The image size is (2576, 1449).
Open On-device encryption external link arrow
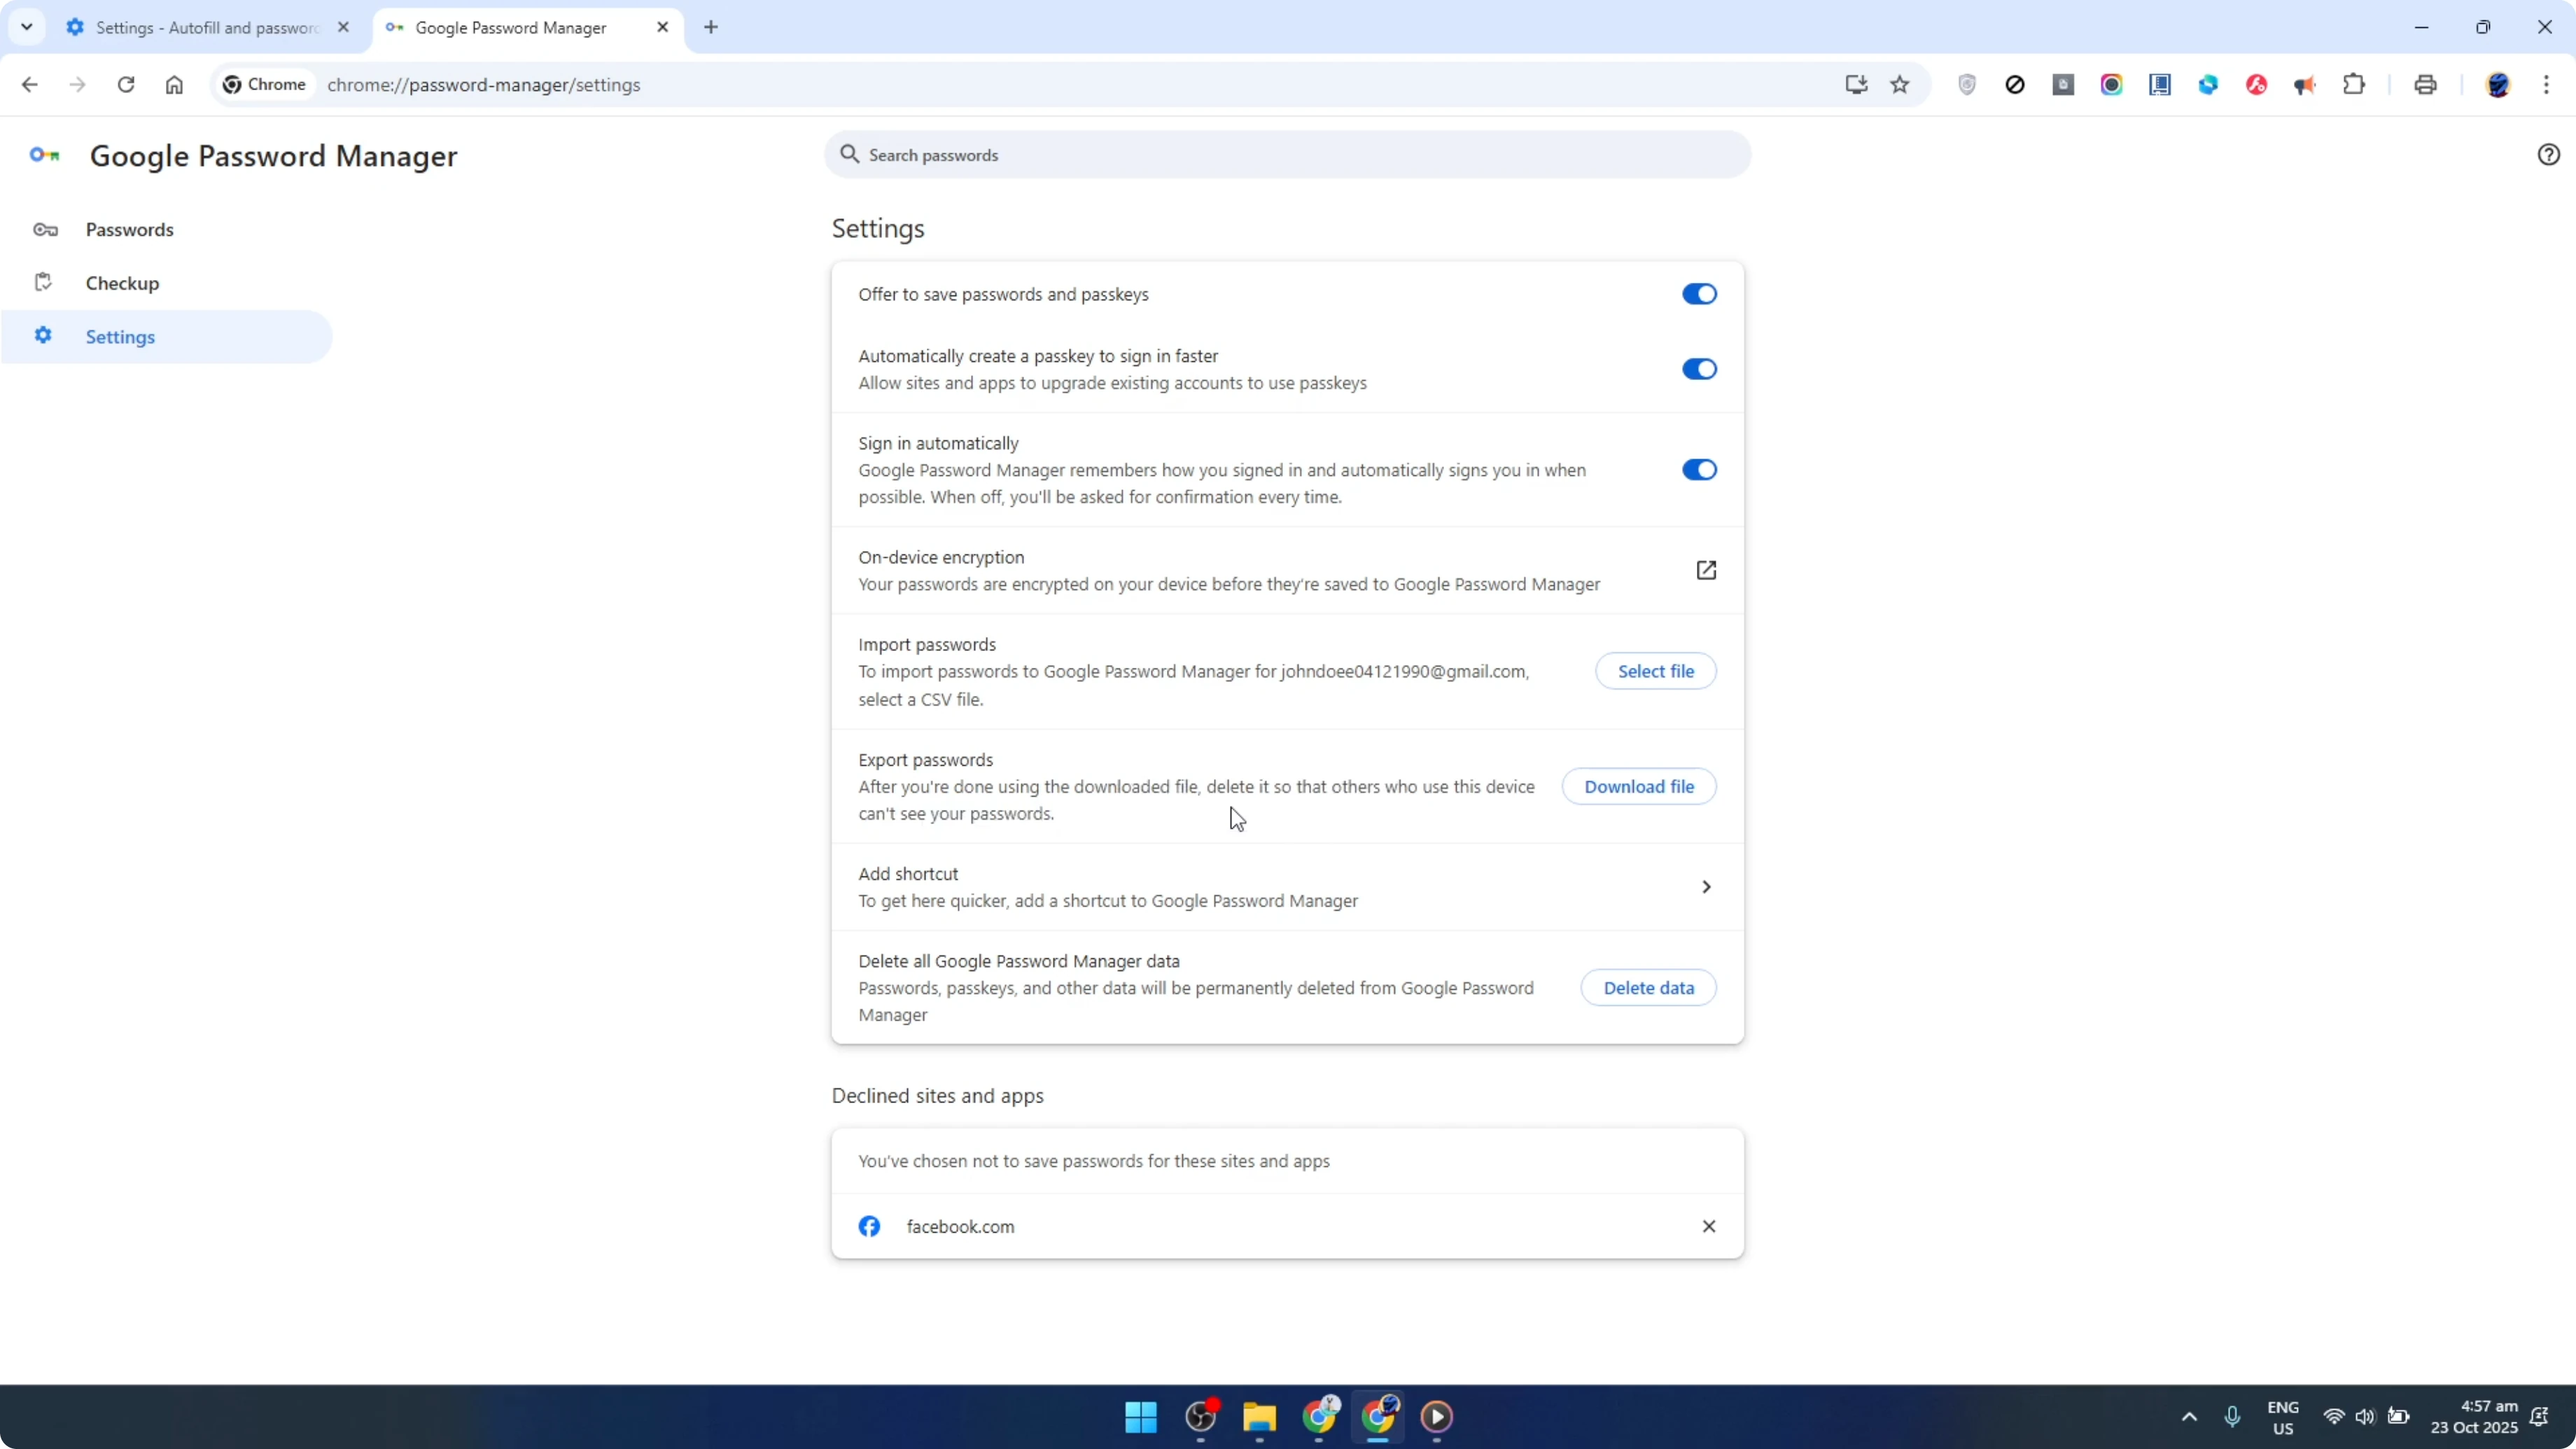(1707, 570)
